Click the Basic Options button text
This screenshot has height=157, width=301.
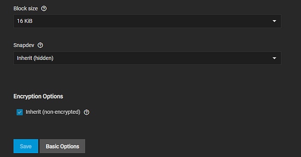[x=63, y=146]
